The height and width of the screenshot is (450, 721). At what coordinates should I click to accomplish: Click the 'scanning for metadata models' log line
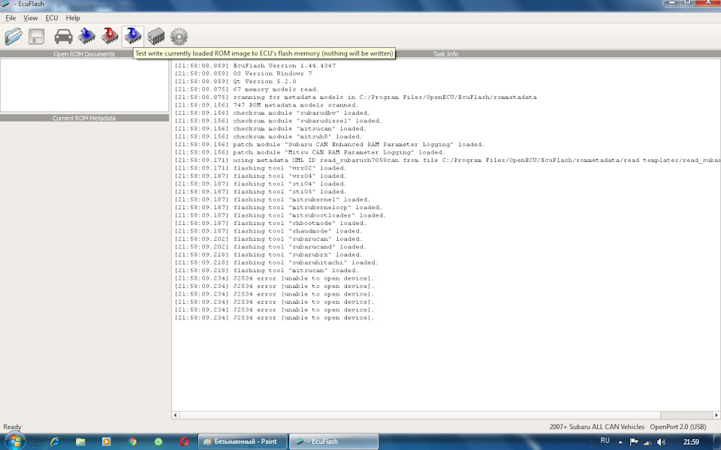point(355,97)
